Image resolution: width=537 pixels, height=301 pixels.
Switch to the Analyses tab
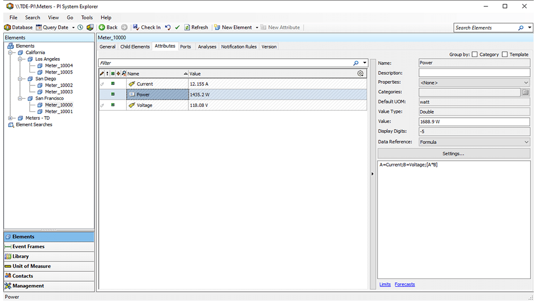coord(207,47)
